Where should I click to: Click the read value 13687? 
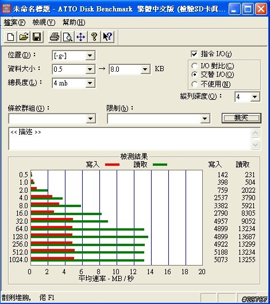(x=246, y=236)
